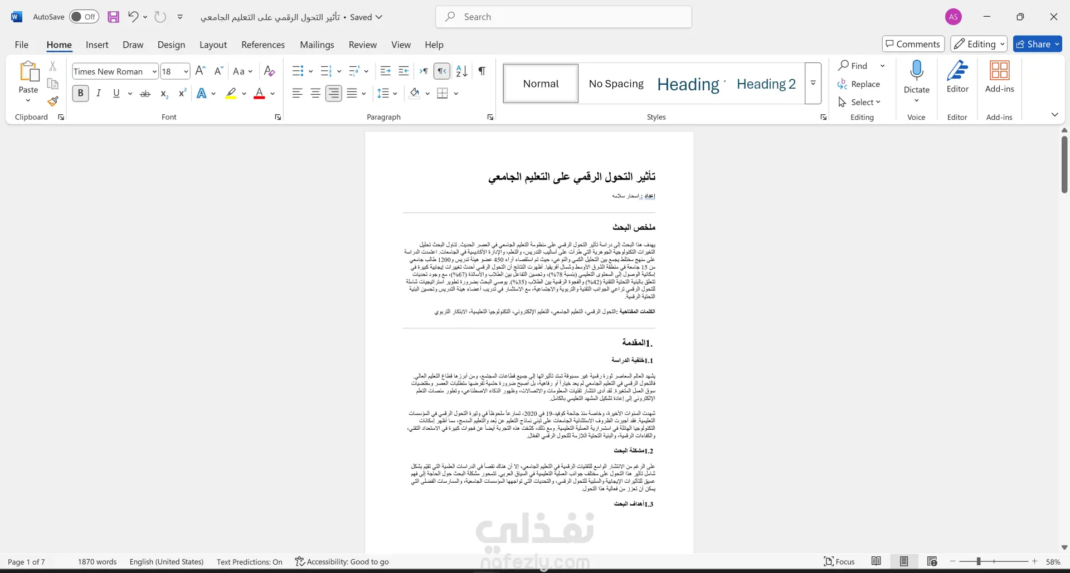Viewport: 1070px width, 573px height.
Task: Clear all formatting eraser icon
Action: [x=270, y=71]
